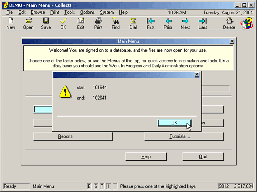Open the System menu
Viewport: 257px width, 192px height.
(107, 12)
